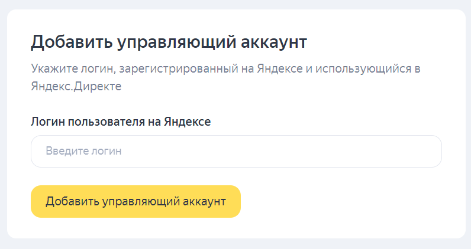Click the Логин пользователя на Яндексе label
The height and width of the screenshot is (249, 471).
pyautogui.click(x=121, y=122)
